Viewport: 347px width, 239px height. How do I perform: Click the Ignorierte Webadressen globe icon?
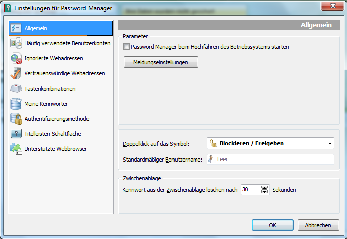16,58
